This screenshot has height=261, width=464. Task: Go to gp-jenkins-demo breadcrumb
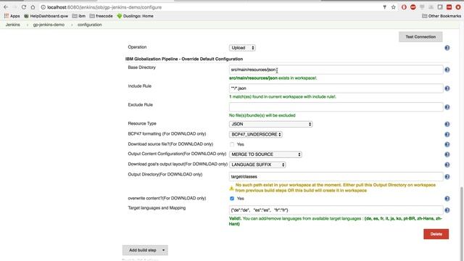[x=49, y=25]
